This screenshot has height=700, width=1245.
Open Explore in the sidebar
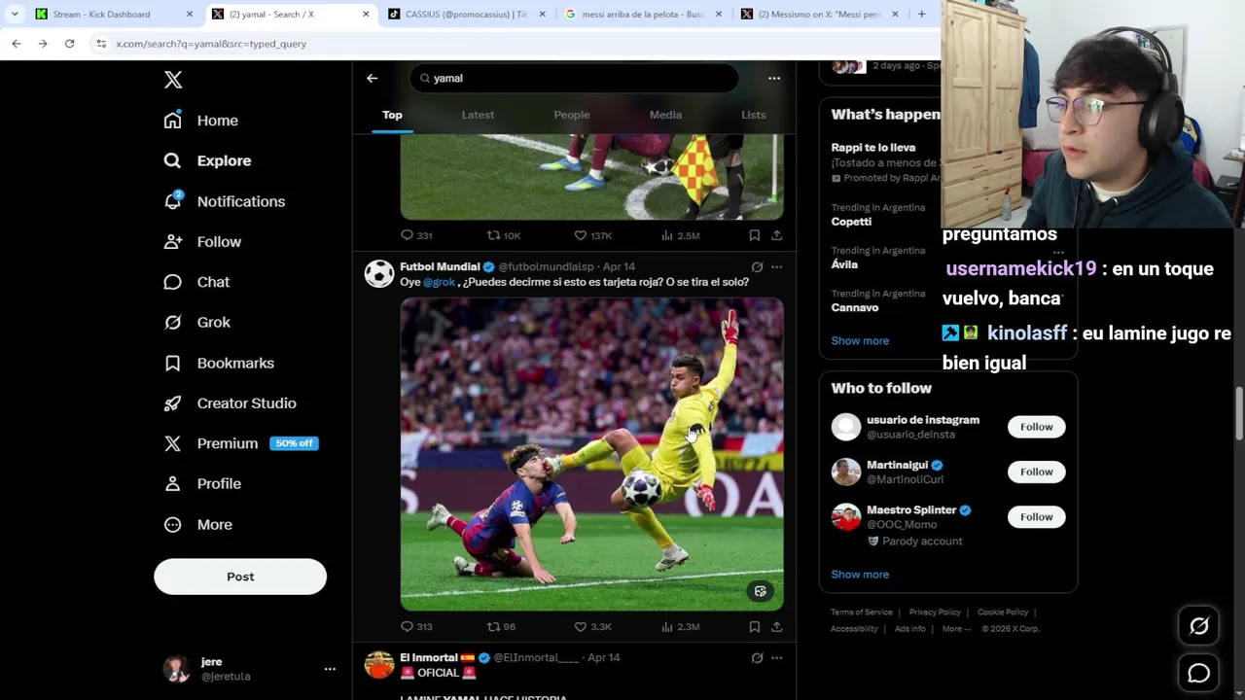coord(207,160)
